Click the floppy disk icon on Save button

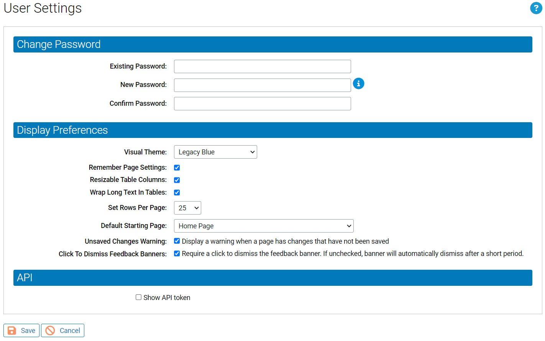click(11, 330)
